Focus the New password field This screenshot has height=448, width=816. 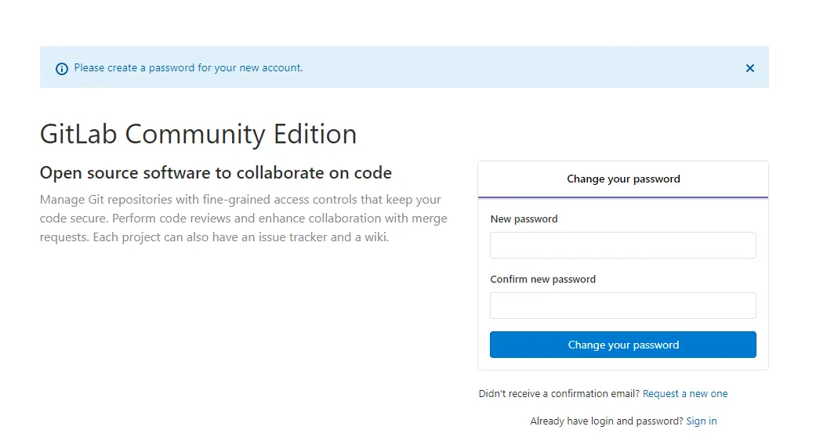pos(623,245)
